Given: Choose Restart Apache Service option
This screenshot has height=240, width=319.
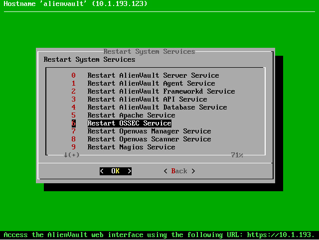Looking at the screenshot, I should pos(131,115).
